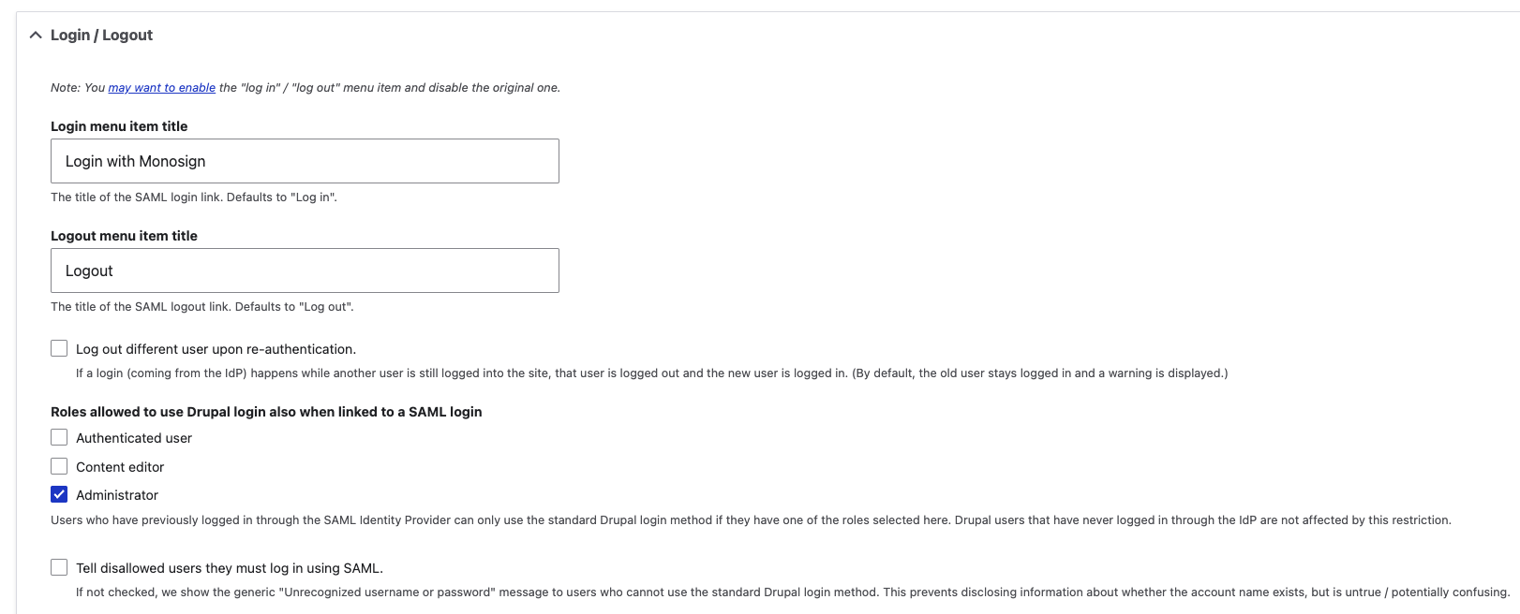The height and width of the screenshot is (614, 1520).
Task: Click the "Login / Logout" section heading
Action: (x=100, y=35)
